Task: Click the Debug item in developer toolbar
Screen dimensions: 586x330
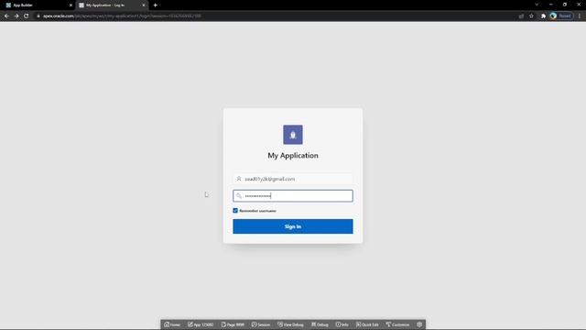Action: (320, 324)
